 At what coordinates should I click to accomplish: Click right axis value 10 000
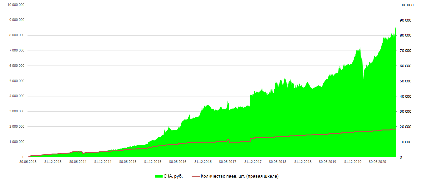coord(405,142)
